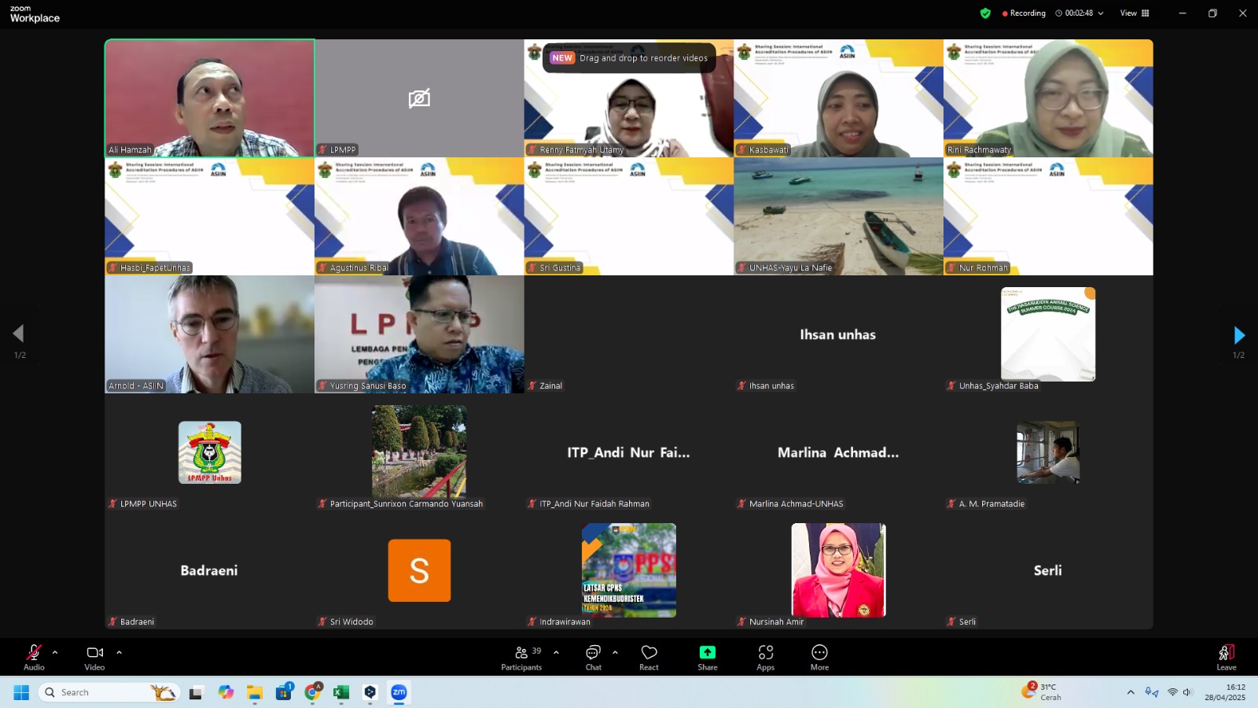Click the green Share screen button
This screenshot has width=1258, height=708.
pyautogui.click(x=707, y=657)
